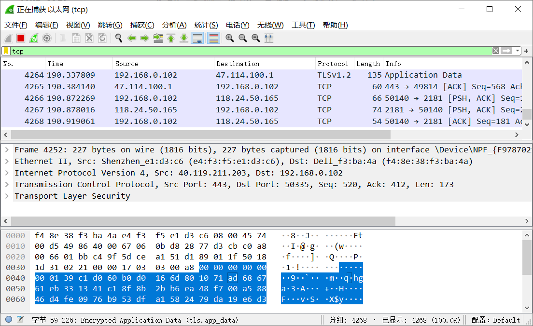Expand Transmission Control Protocol details
Screen dimensions: 533x326
tap(7, 184)
